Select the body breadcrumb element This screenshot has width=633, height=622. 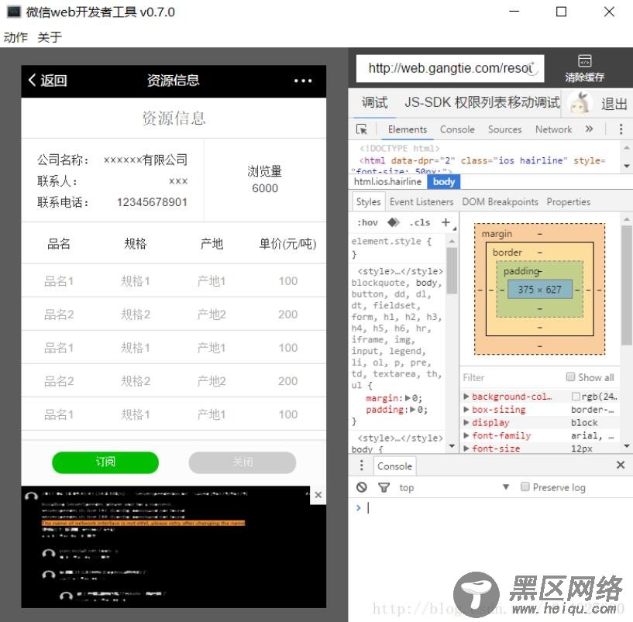(444, 181)
